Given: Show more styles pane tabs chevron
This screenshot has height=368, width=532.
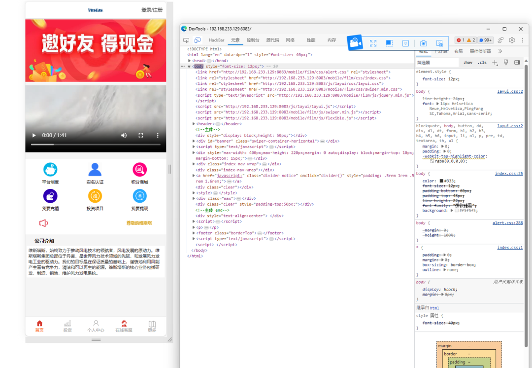Looking at the screenshot, I should (x=500, y=51).
